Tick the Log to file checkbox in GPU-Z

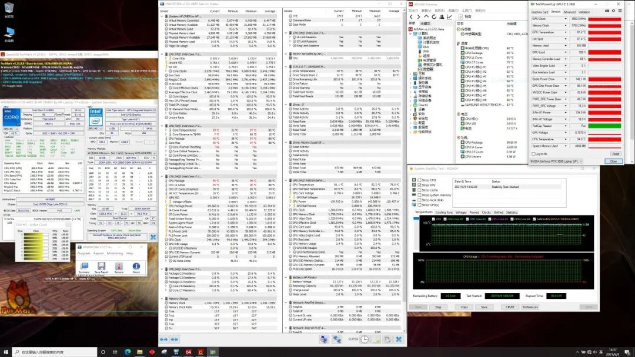pos(533,153)
